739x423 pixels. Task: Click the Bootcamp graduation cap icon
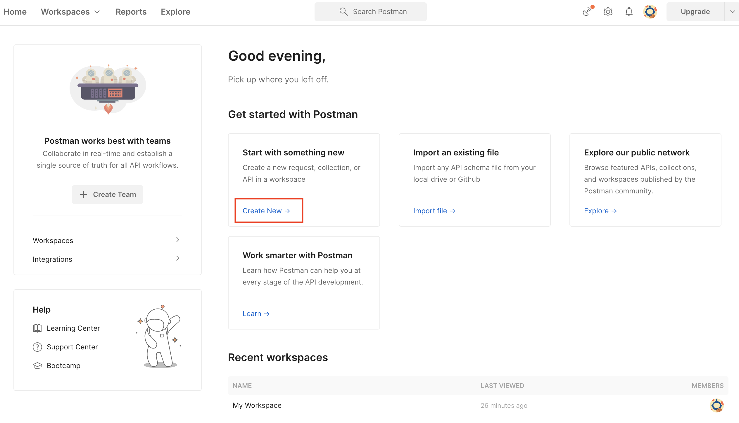(x=37, y=366)
